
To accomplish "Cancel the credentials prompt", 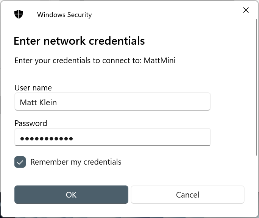I will pyautogui.click(x=187, y=195).
